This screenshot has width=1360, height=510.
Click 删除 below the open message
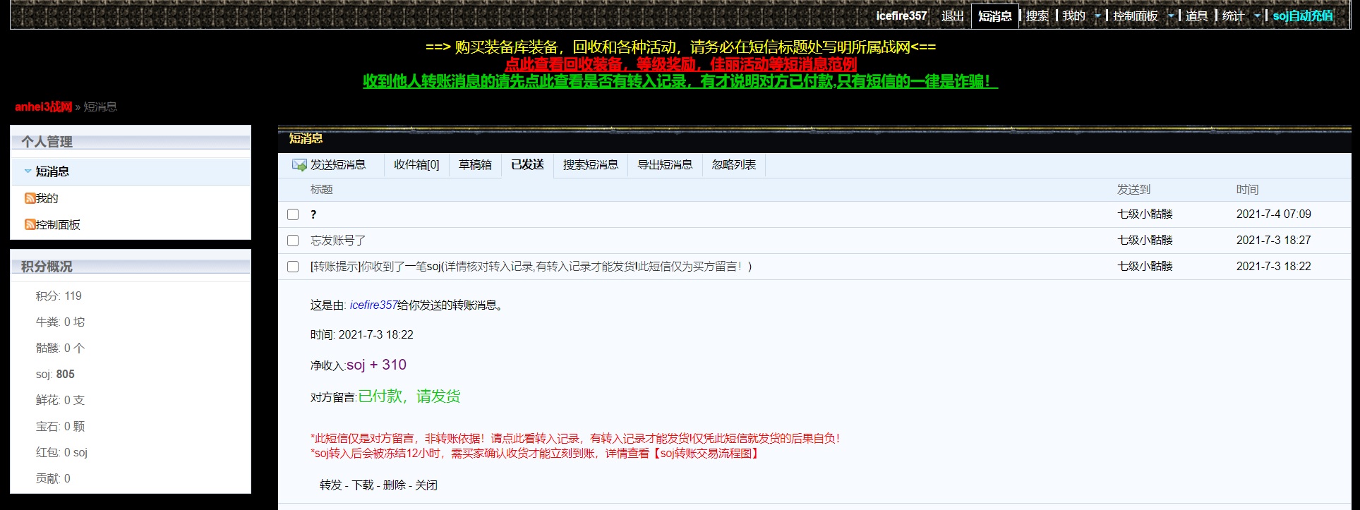pyautogui.click(x=394, y=485)
